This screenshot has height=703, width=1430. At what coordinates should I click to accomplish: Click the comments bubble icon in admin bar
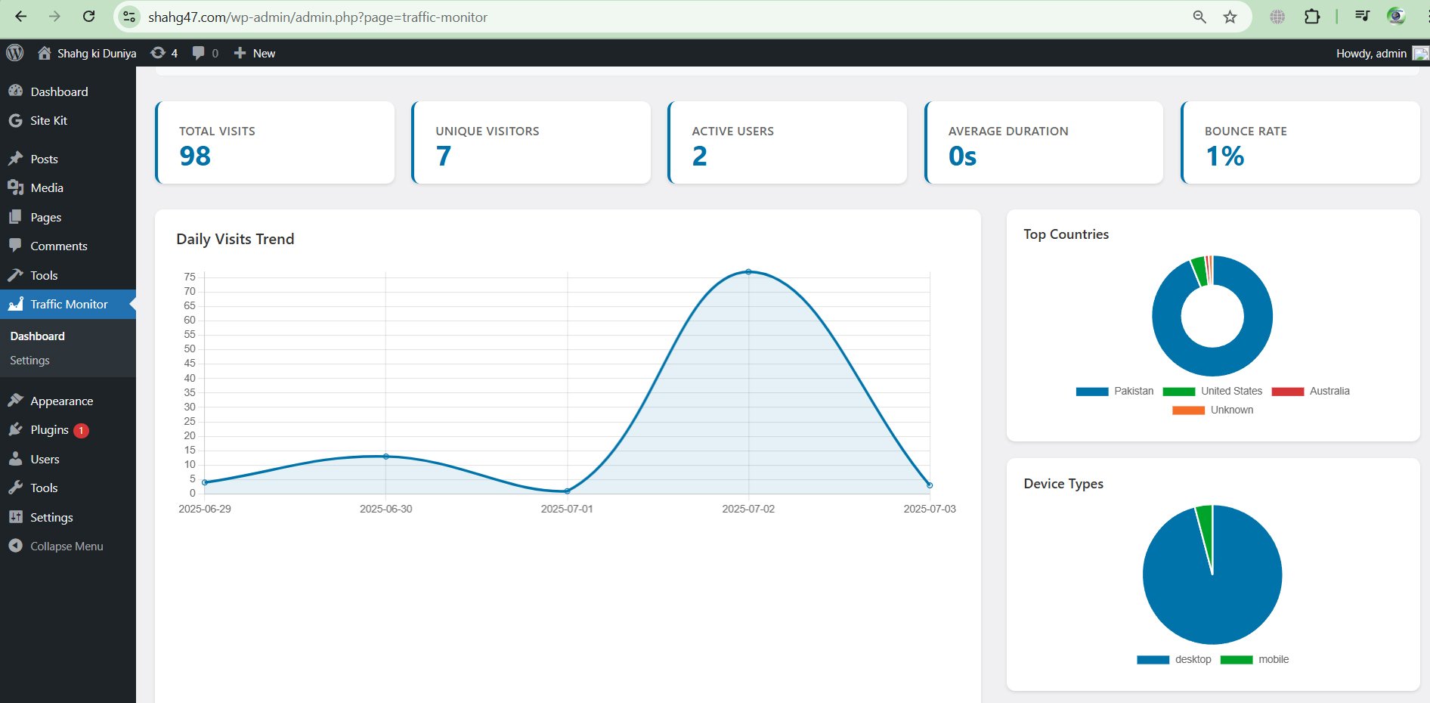pyautogui.click(x=199, y=53)
